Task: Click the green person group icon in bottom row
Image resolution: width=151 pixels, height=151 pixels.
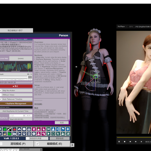Action: [x=63, y=134]
